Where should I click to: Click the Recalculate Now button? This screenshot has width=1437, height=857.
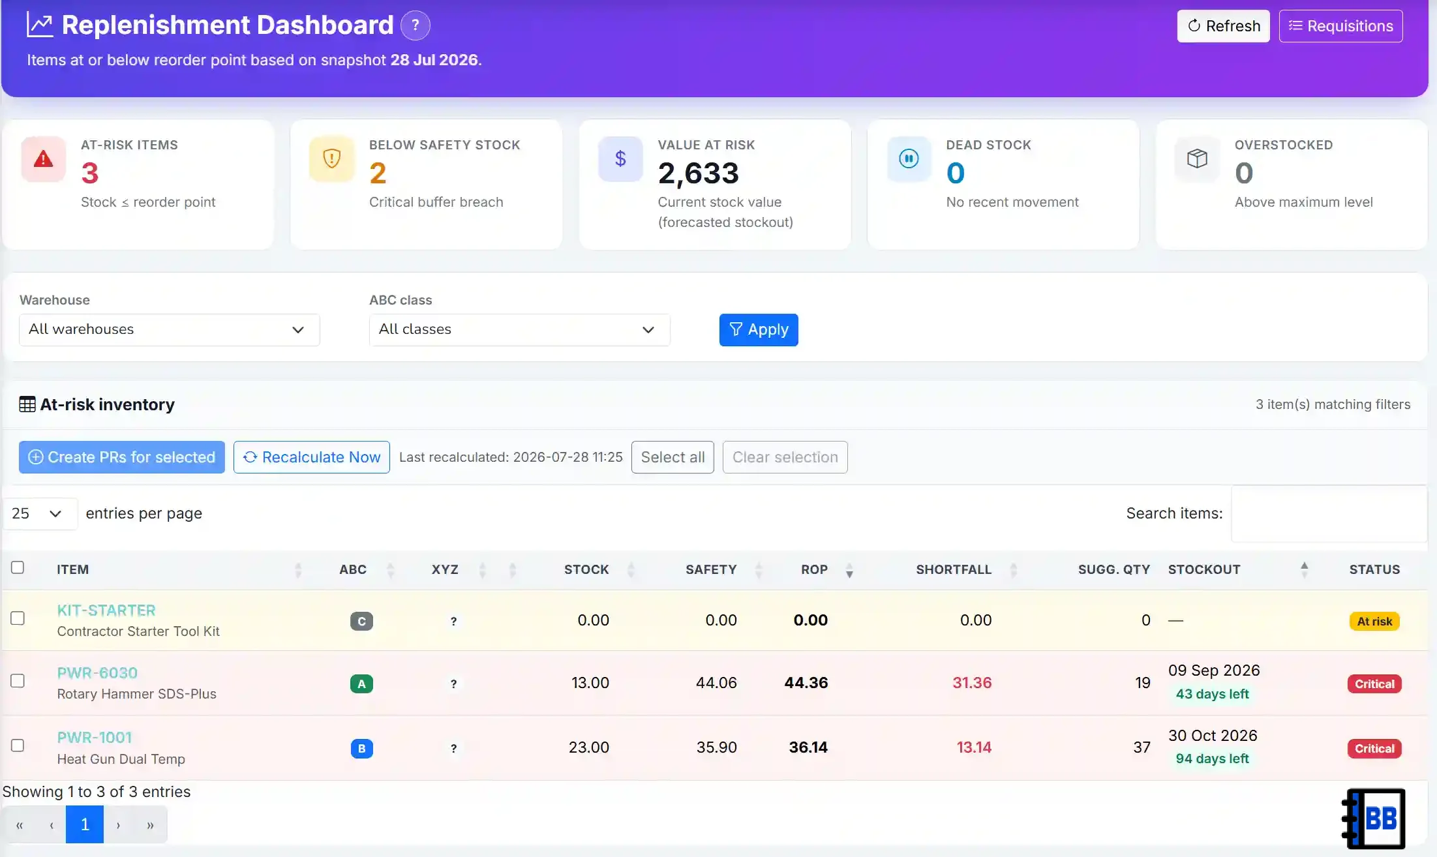point(312,457)
